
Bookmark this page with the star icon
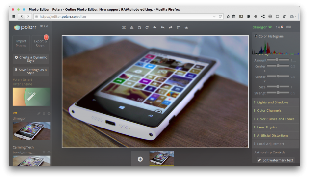click(x=228, y=16)
